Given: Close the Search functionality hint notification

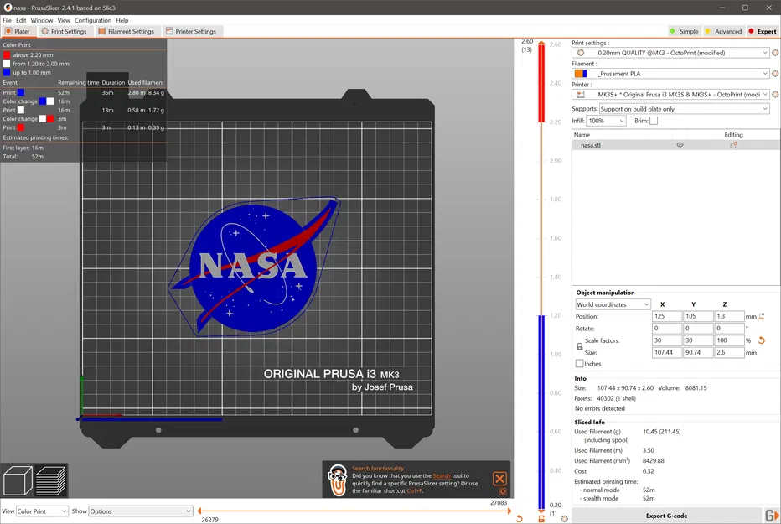Looking at the screenshot, I should coord(499,479).
